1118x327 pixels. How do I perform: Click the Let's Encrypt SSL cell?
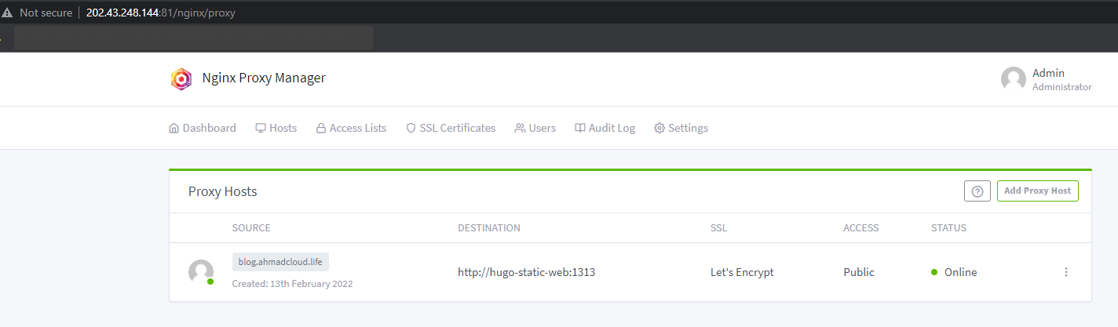pos(742,272)
